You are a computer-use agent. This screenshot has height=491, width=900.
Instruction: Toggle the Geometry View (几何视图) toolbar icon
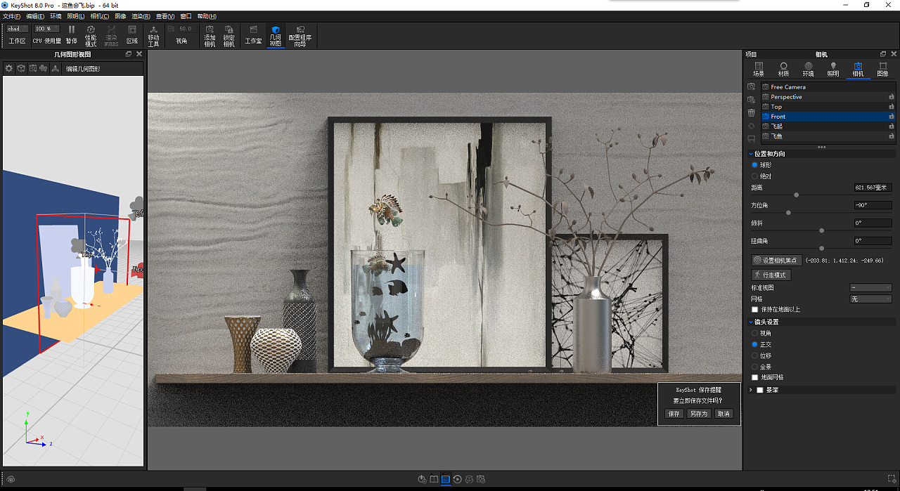click(x=276, y=35)
